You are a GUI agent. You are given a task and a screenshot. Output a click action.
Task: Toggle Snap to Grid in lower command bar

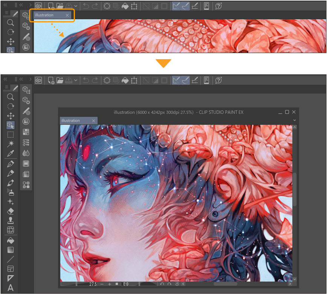pos(194,80)
